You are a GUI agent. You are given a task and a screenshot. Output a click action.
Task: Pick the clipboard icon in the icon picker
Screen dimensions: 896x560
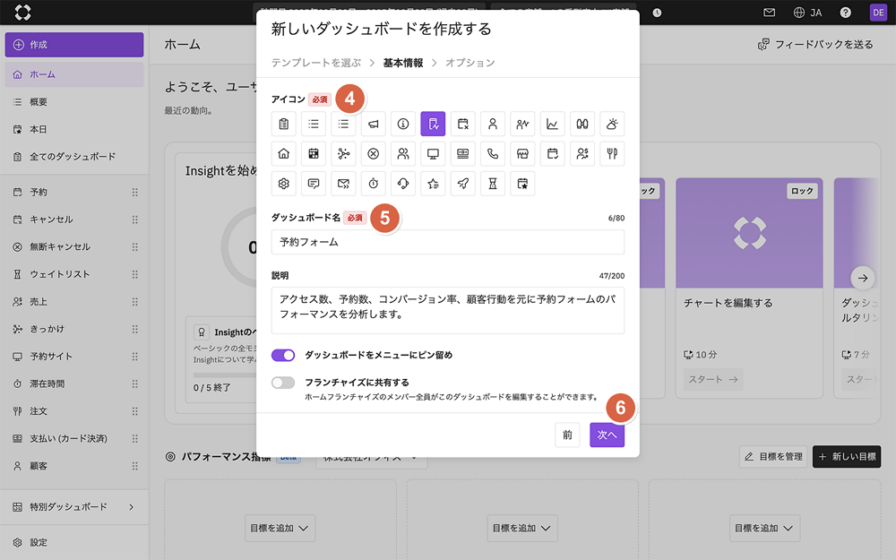(283, 124)
